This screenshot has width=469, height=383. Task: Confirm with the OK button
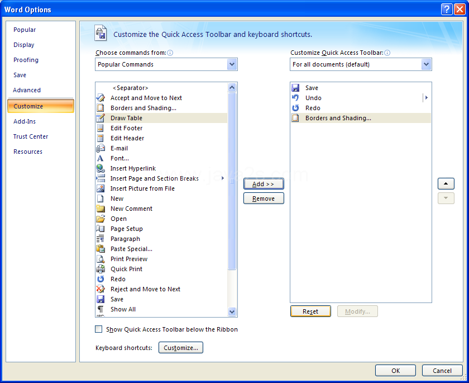395,371
